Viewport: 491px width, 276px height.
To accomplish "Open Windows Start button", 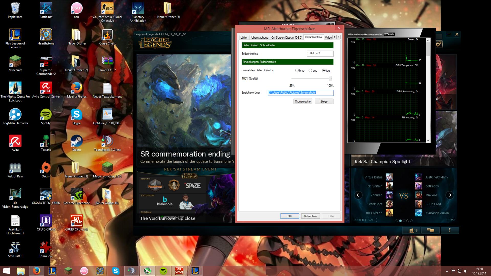I will tap(6, 271).
